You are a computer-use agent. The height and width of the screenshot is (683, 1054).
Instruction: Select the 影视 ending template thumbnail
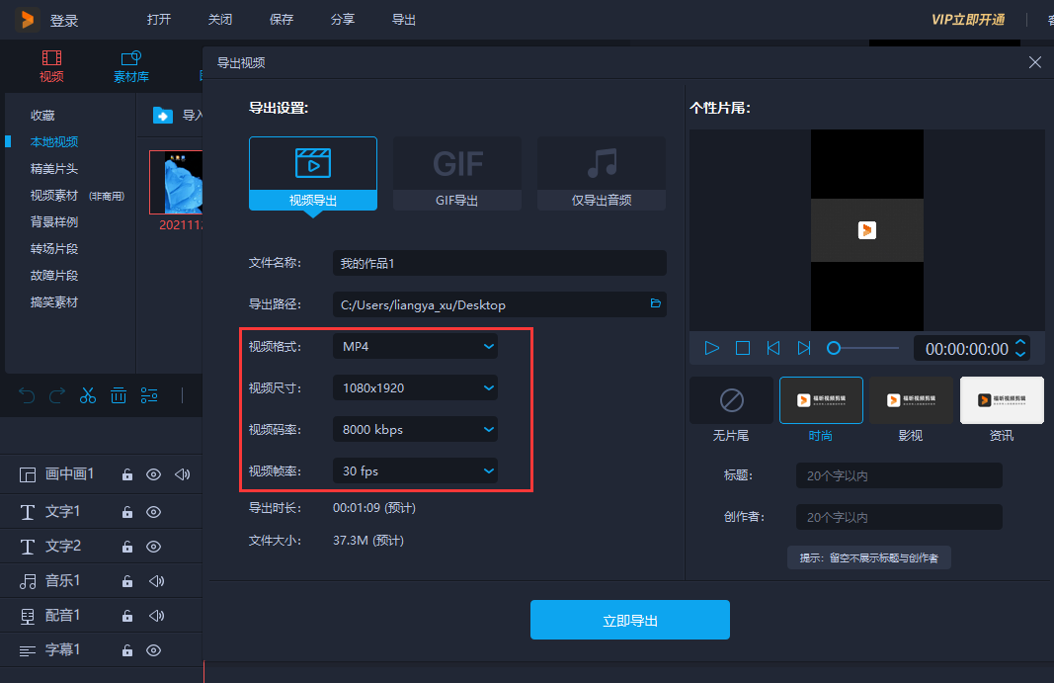pyautogui.click(x=911, y=400)
